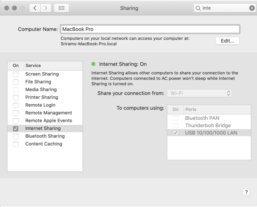
Task: Select the USB 10/100/1000 LAN port label
Action: [x=211, y=133]
